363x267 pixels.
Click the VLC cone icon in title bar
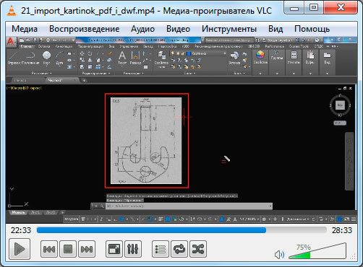point(11,11)
